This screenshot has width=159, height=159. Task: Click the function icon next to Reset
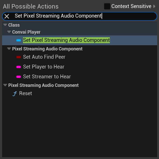[15, 94]
